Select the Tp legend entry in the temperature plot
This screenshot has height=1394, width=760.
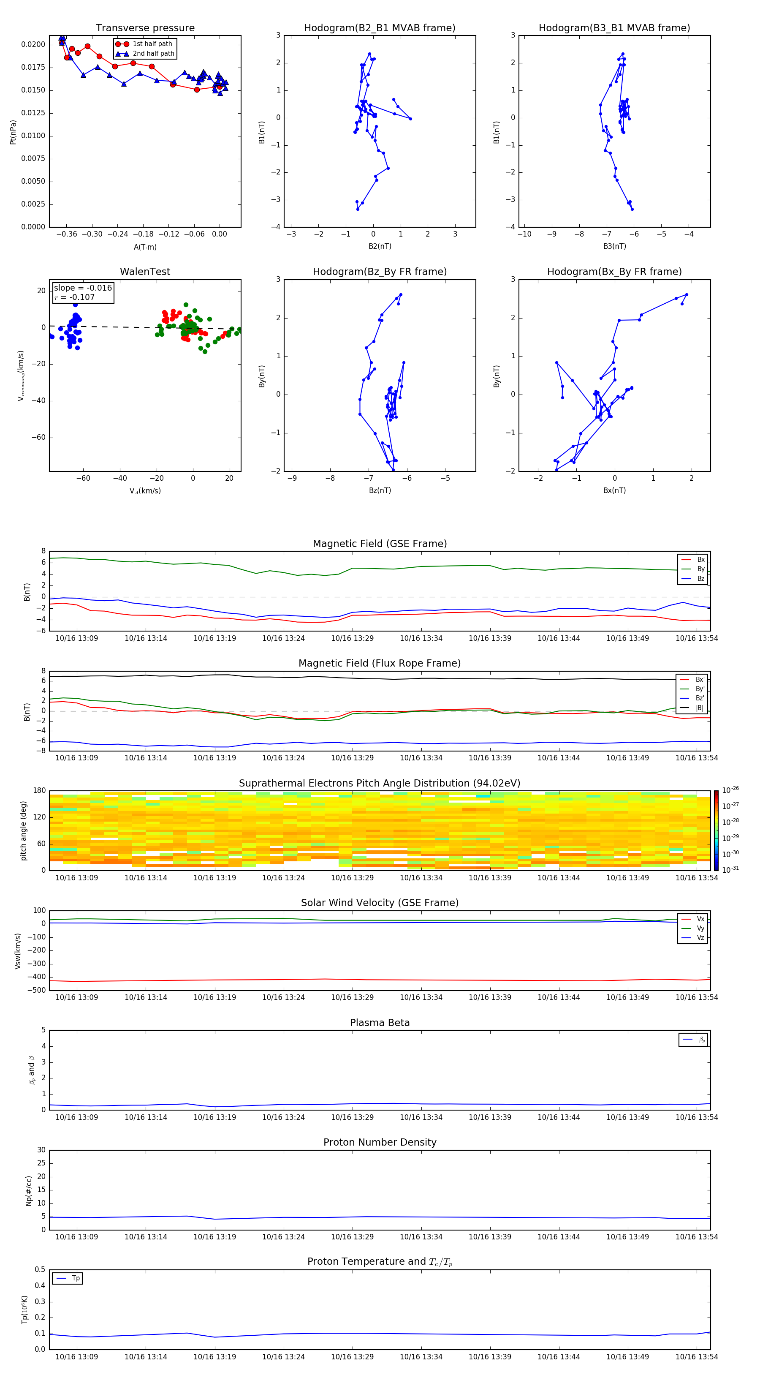click(x=68, y=1278)
